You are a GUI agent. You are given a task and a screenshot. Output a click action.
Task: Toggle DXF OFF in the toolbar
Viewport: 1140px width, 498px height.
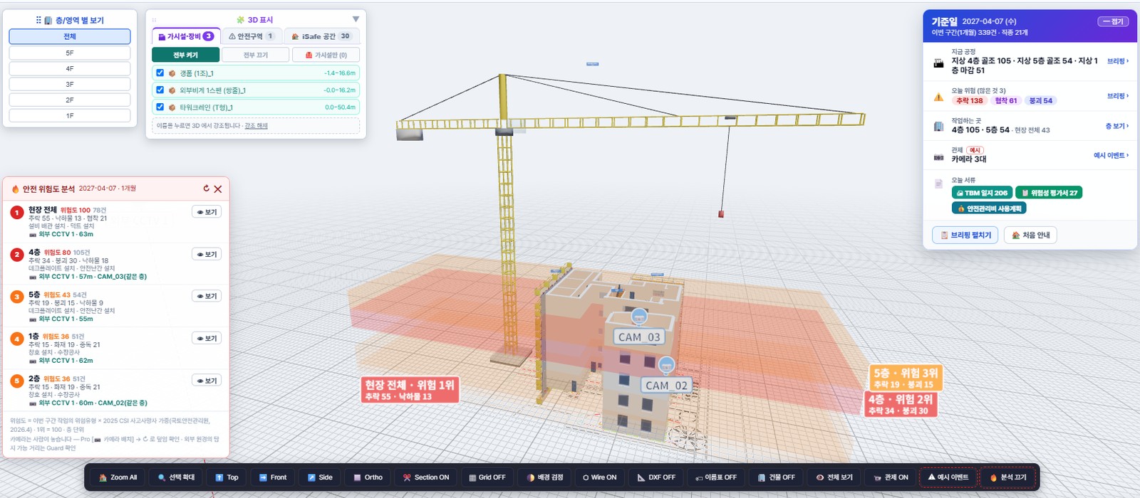point(656,477)
